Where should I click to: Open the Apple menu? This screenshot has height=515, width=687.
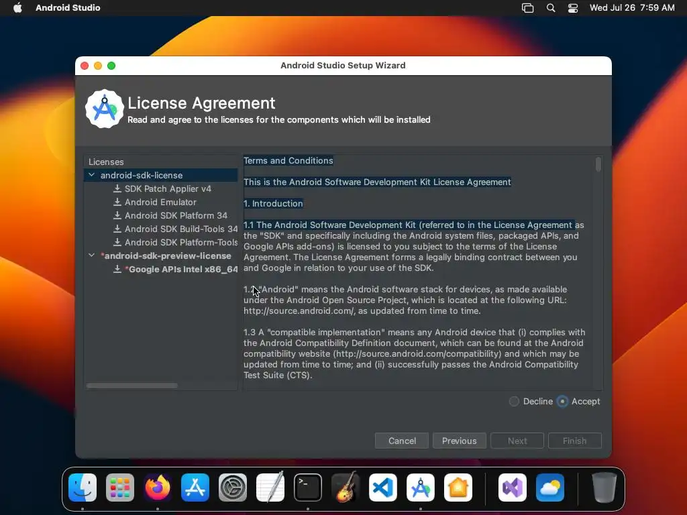click(17, 8)
